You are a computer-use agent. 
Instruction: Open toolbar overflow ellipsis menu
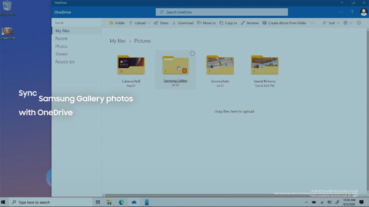tap(313, 23)
